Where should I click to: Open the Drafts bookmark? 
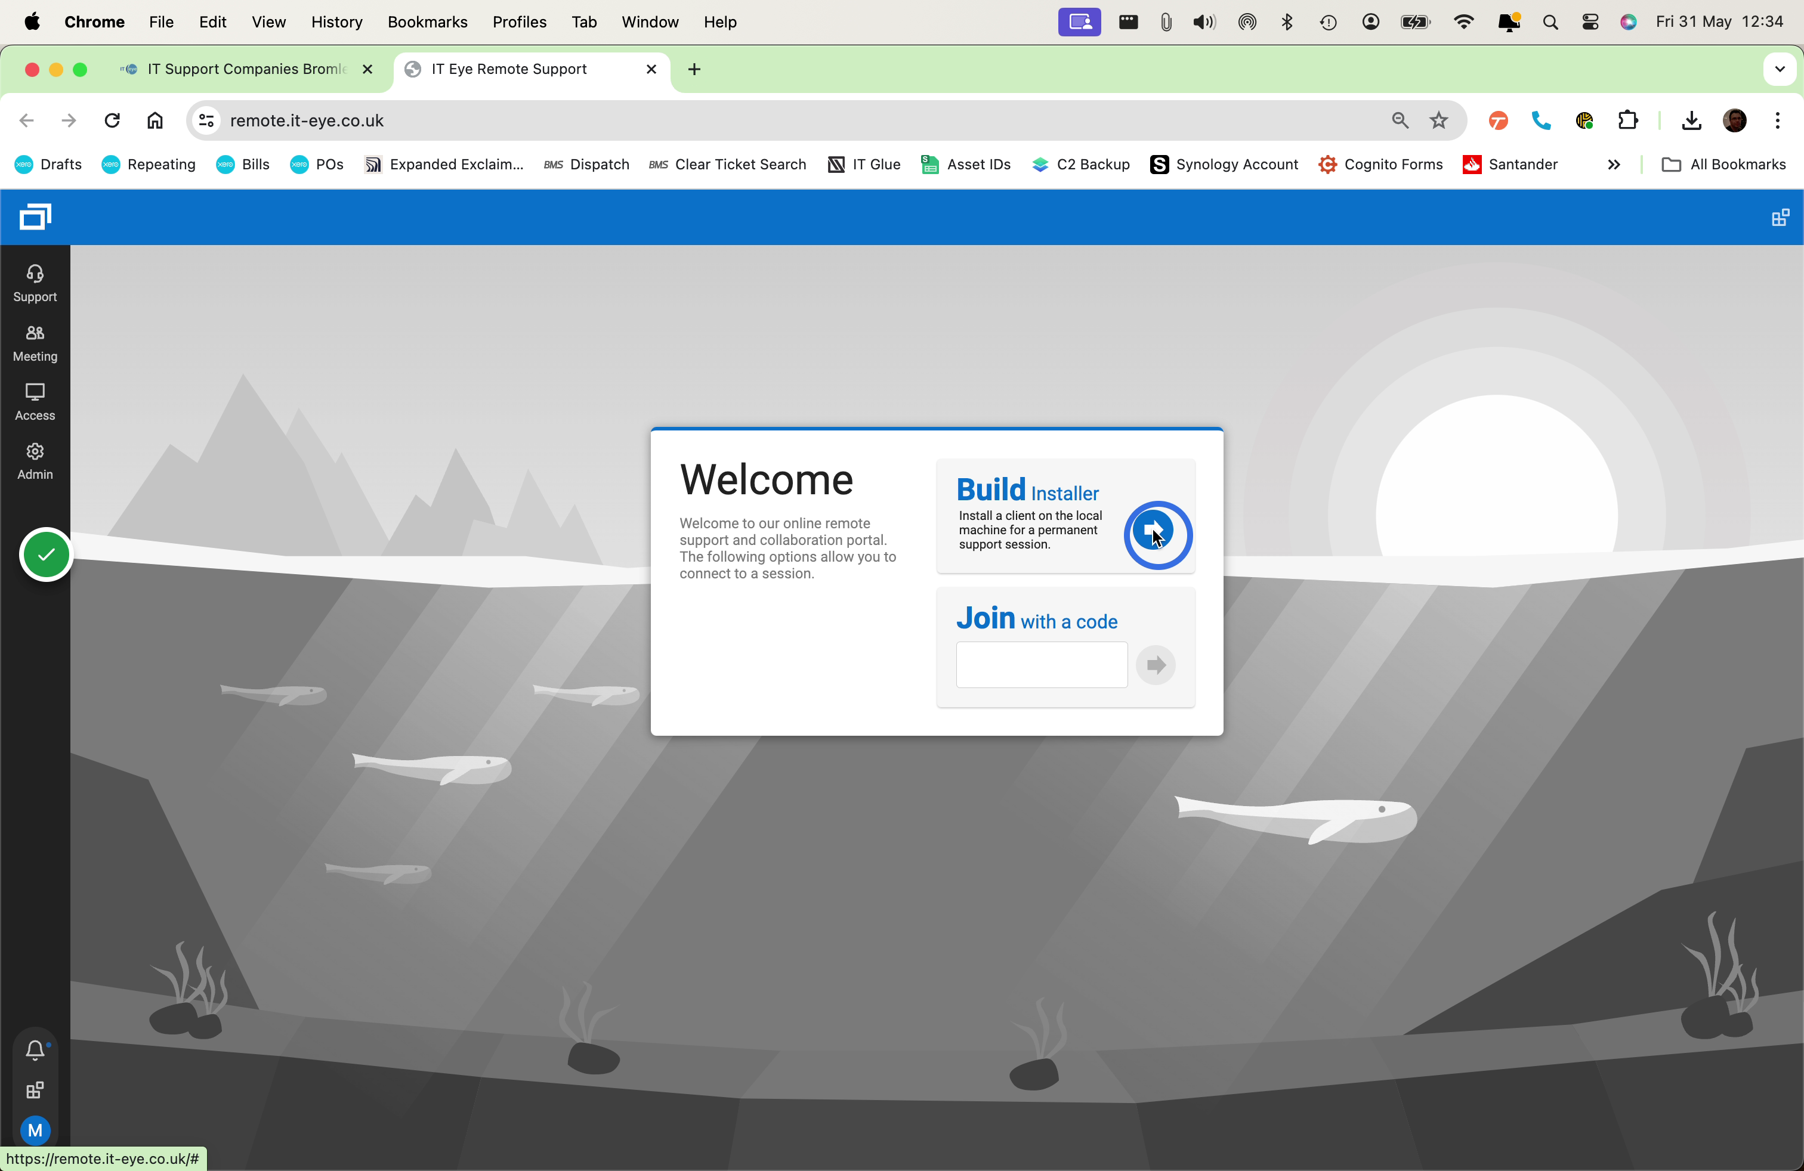coord(48,165)
